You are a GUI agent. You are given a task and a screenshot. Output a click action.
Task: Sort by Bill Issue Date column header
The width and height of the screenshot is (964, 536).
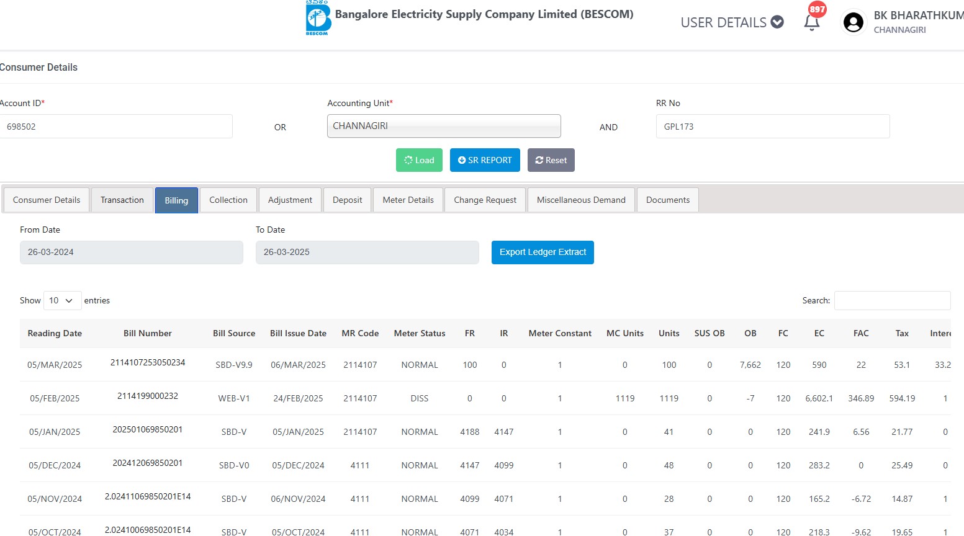point(298,333)
